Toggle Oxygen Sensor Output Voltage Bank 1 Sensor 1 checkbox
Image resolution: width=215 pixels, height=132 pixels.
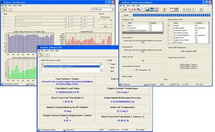pyautogui.click(x=43, y=64)
